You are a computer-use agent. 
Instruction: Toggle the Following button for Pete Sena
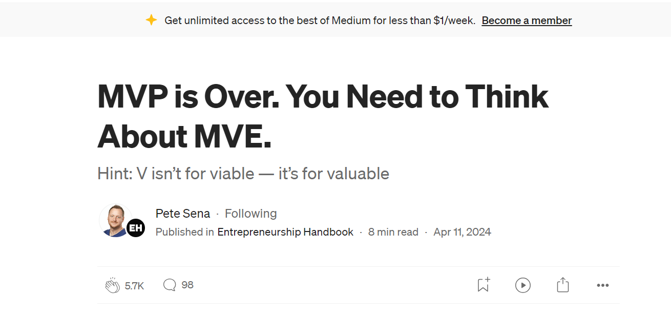[x=250, y=214]
